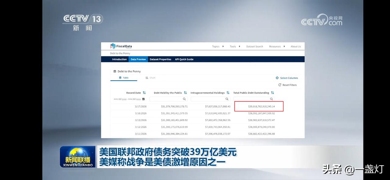The height and width of the screenshot is (180, 390).
Task: Click Select Columns
Action: pos(287,78)
